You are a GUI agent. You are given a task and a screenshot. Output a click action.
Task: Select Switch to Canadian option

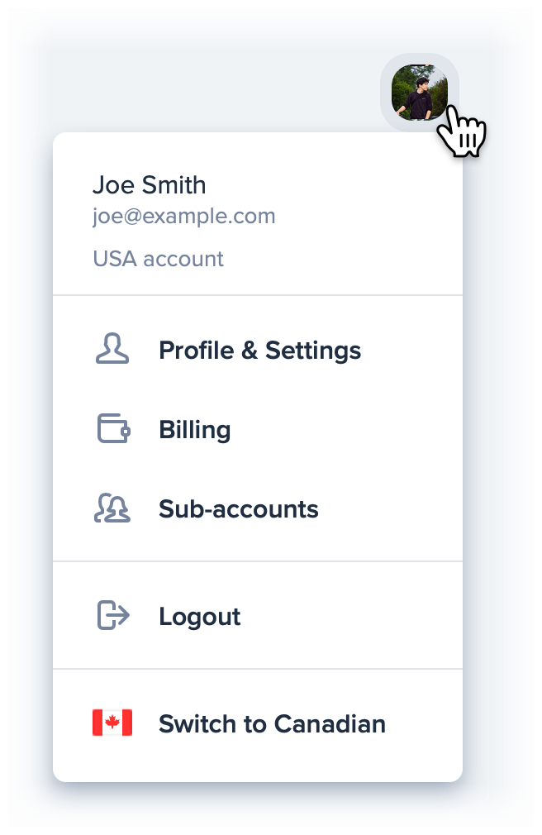click(x=258, y=723)
